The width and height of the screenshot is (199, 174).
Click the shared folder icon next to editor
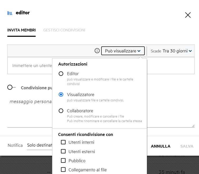10,13
